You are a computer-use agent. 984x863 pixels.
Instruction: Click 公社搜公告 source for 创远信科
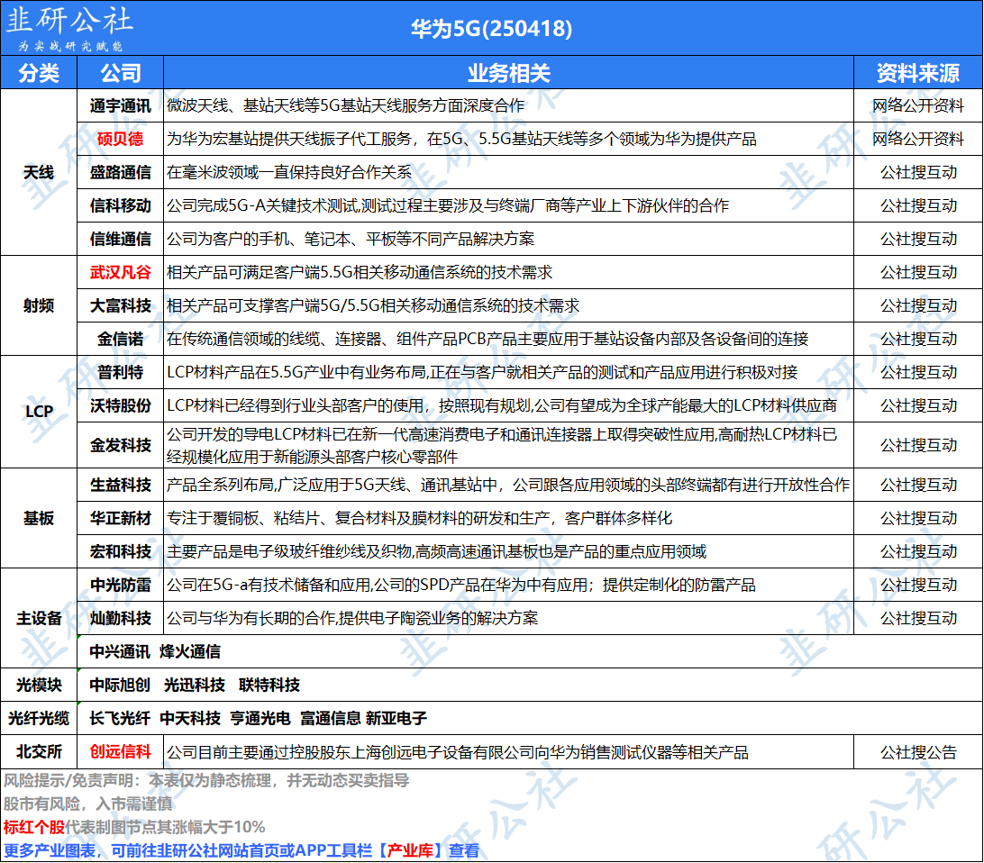point(918,752)
